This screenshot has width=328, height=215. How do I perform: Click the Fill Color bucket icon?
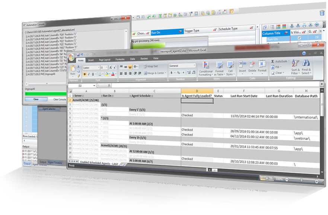click(x=107, y=74)
